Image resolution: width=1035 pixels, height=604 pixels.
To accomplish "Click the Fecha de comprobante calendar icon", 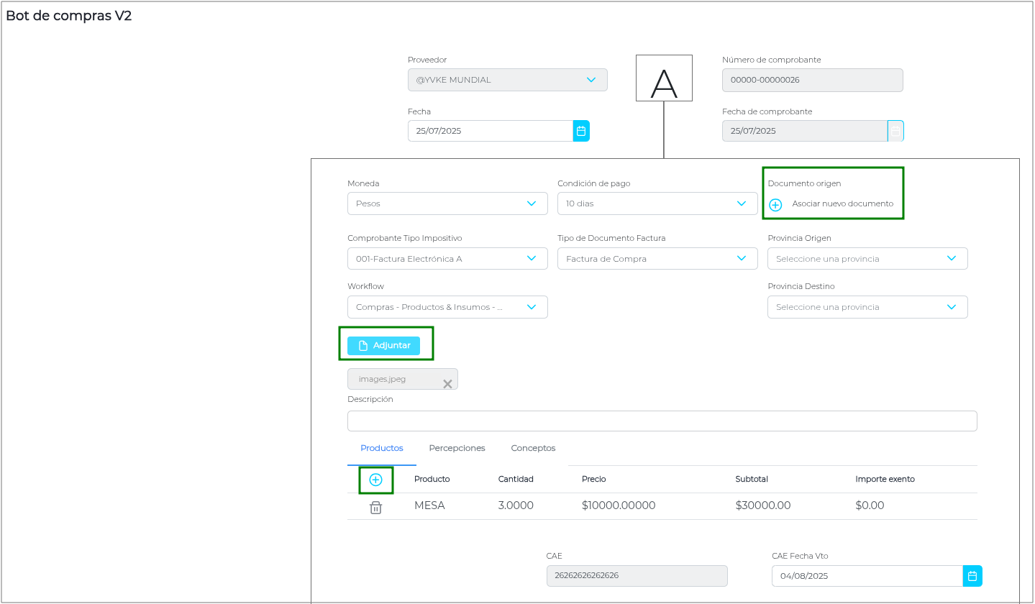I will [x=895, y=131].
